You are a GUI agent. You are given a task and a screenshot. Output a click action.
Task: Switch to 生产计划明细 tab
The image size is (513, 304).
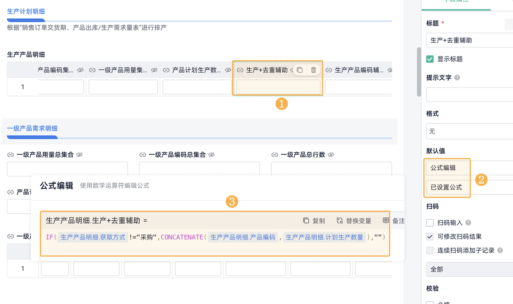[26, 12]
